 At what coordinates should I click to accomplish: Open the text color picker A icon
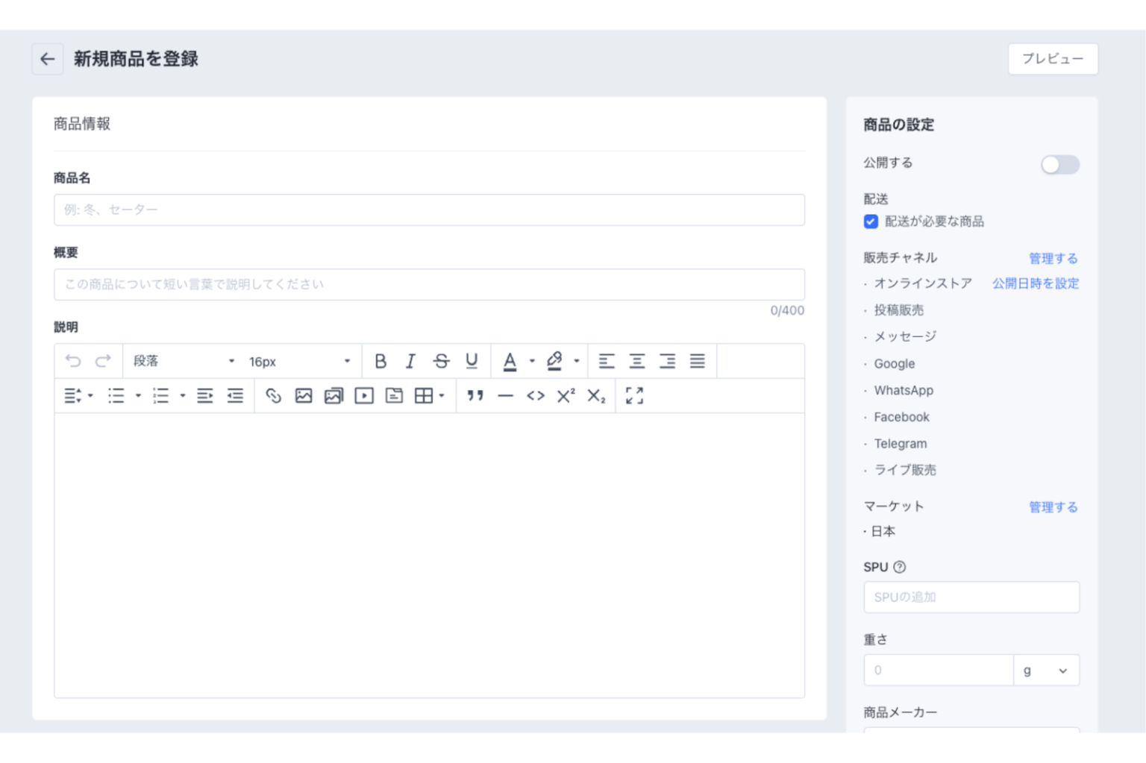[510, 361]
